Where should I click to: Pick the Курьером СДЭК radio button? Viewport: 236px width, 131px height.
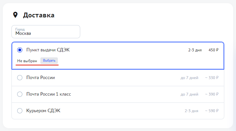tap(20, 111)
